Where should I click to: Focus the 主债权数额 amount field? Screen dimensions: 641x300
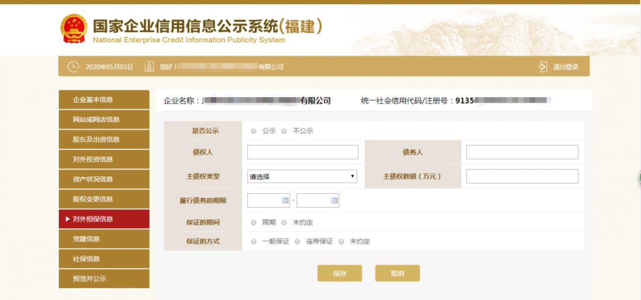point(522,176)
